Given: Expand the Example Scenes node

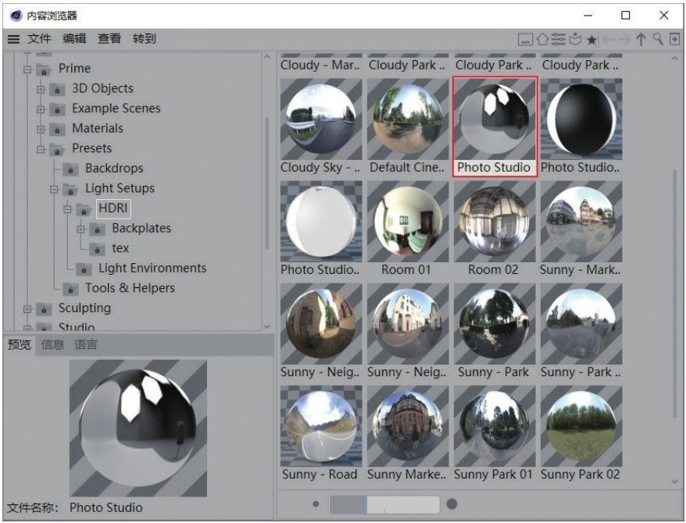Looking at the screenshot, I should 41,109.
